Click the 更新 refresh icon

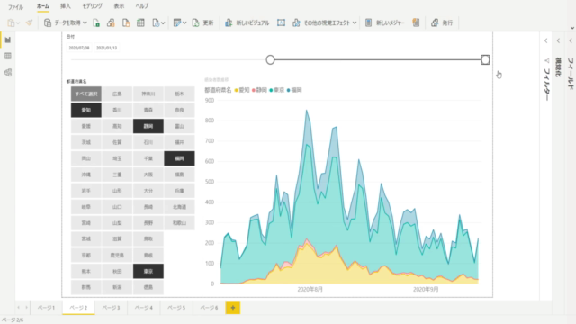196,22
